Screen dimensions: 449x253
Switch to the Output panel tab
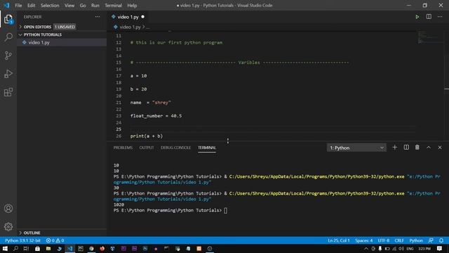click(x=147, y=148)
